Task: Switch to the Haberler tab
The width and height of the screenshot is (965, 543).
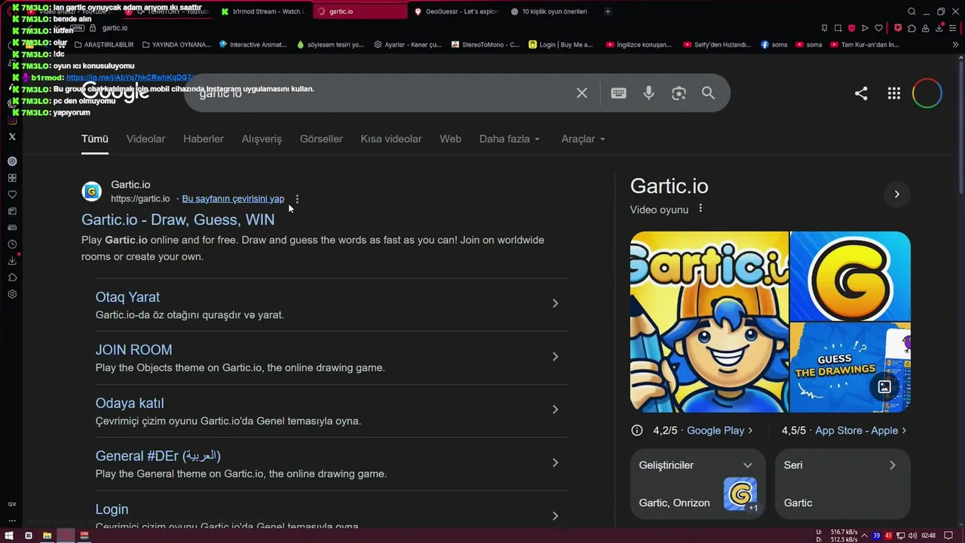Action: (204, 139)
